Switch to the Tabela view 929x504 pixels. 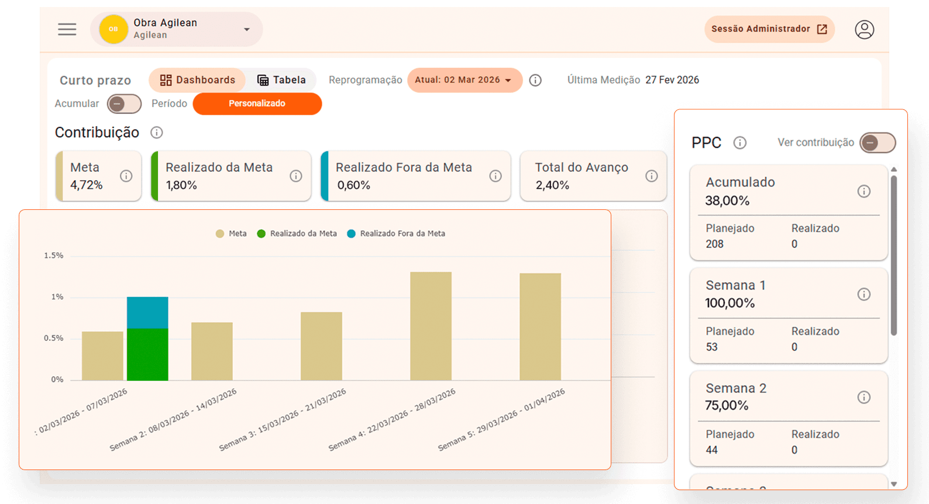tap(281, 80)
